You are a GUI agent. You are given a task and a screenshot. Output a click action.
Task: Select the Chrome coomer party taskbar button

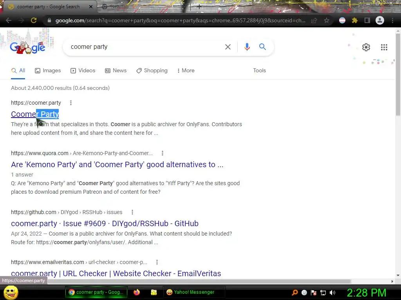pos(96,292)
